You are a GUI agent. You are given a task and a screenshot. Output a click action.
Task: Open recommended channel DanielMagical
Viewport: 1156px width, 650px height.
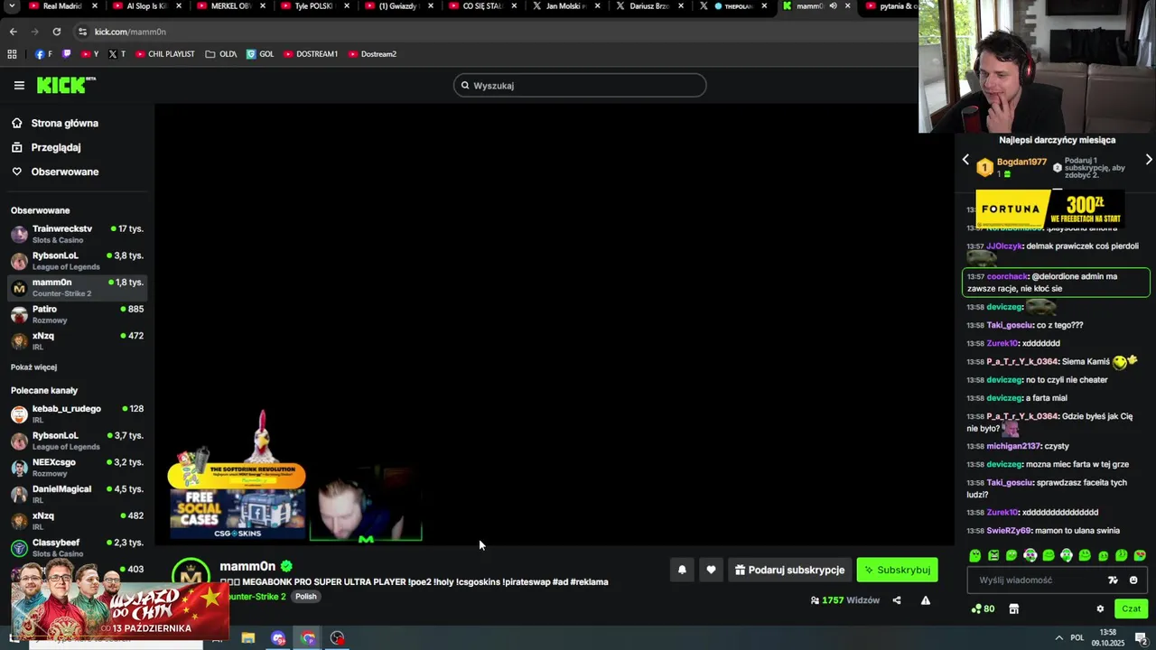pyautogui.click(x=78, y=494)
